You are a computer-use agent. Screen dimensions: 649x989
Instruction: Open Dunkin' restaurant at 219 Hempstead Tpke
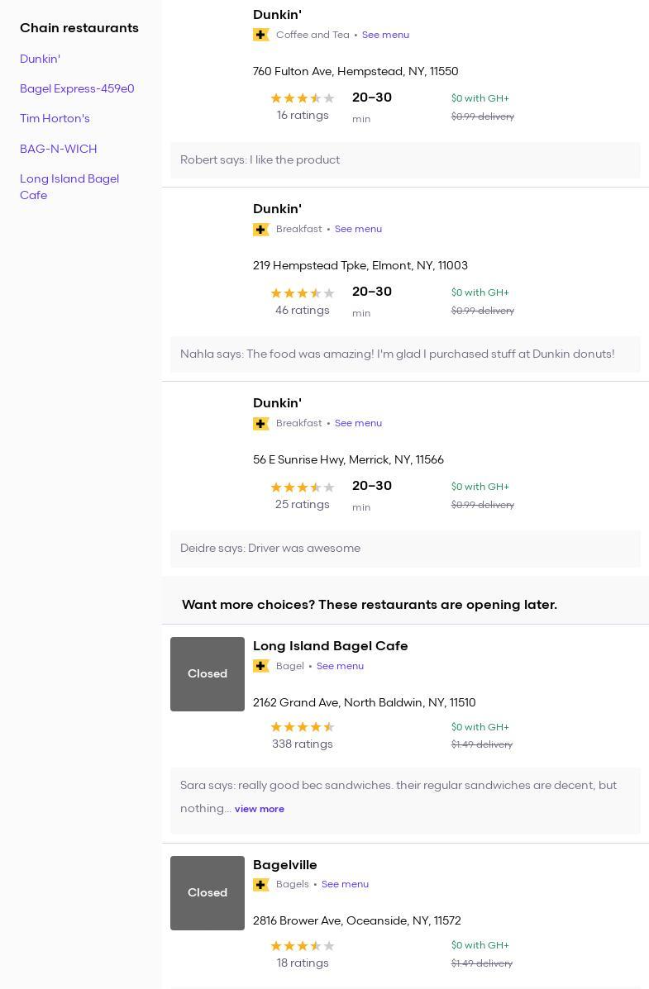pyautogui.click(x=277, y=209)
